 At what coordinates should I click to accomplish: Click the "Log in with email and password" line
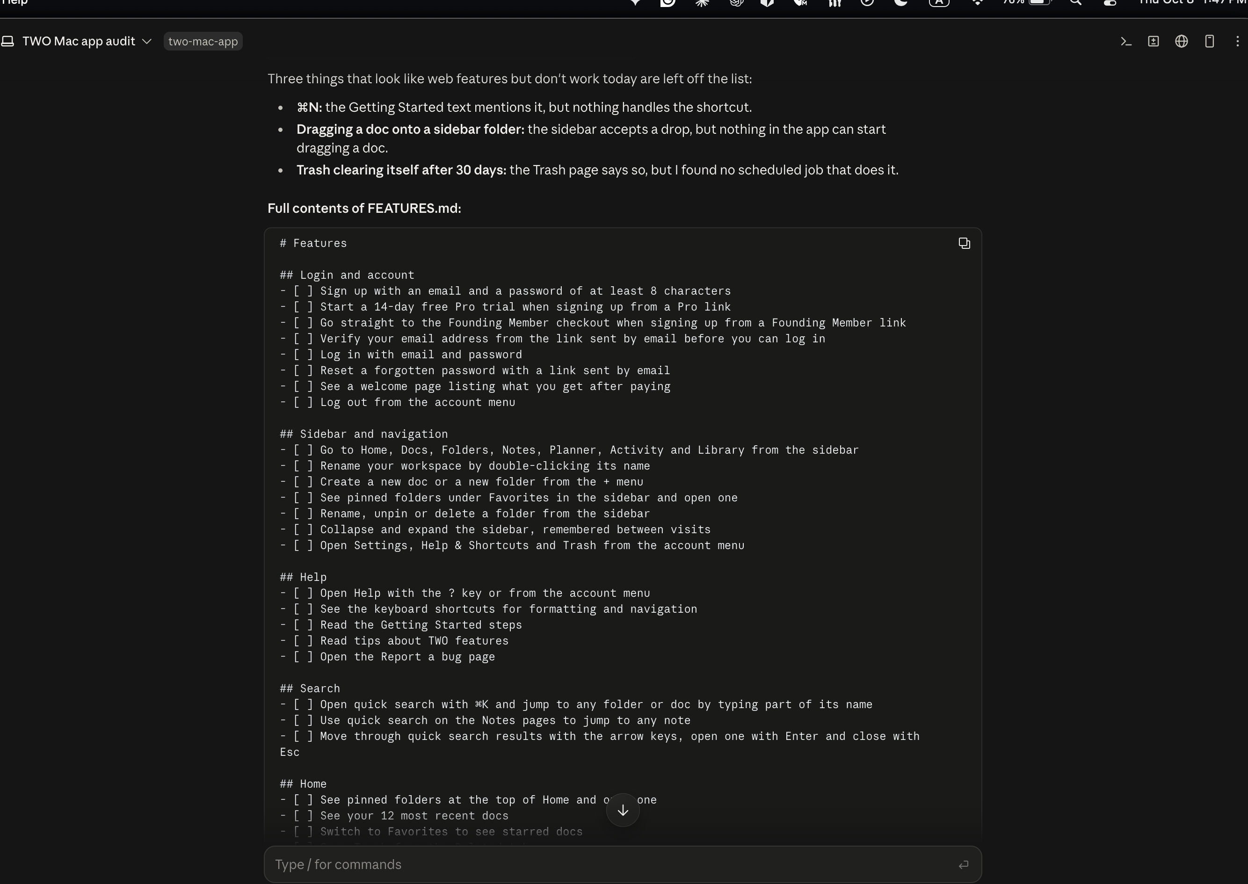point(400,355)
